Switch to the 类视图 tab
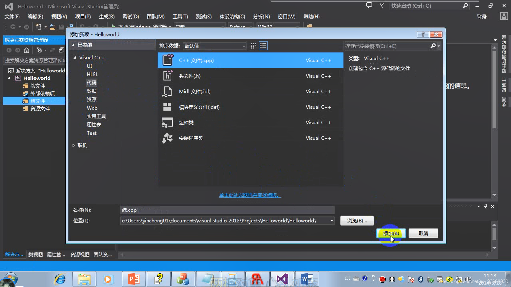Image resolution: width=511 pixels, height=287 pixels. pos(35,254)
